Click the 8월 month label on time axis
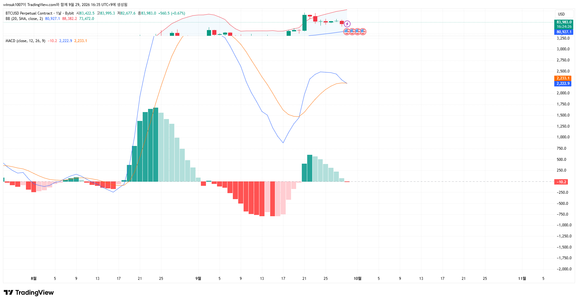The height and width of the screenshot is (302, 578). click(x=34, y=279)
